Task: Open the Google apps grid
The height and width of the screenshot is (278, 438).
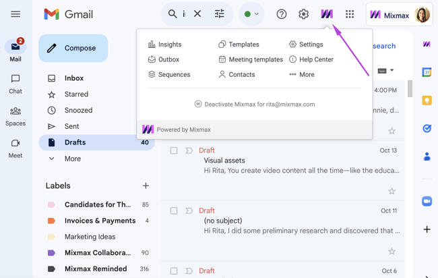Action: pyautogui.click(x=350, y=14)
